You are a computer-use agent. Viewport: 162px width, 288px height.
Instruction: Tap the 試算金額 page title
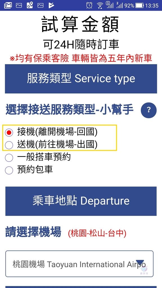coord(80,24)
